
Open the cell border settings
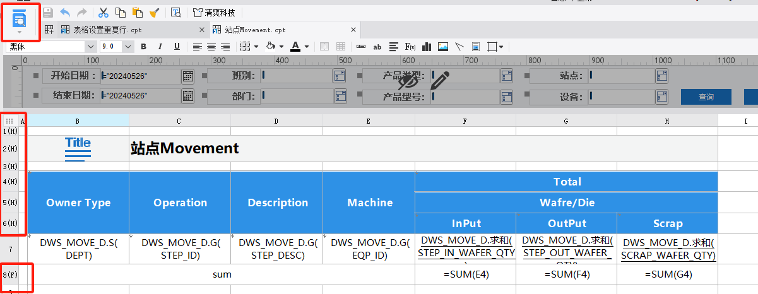click(246, 46)
